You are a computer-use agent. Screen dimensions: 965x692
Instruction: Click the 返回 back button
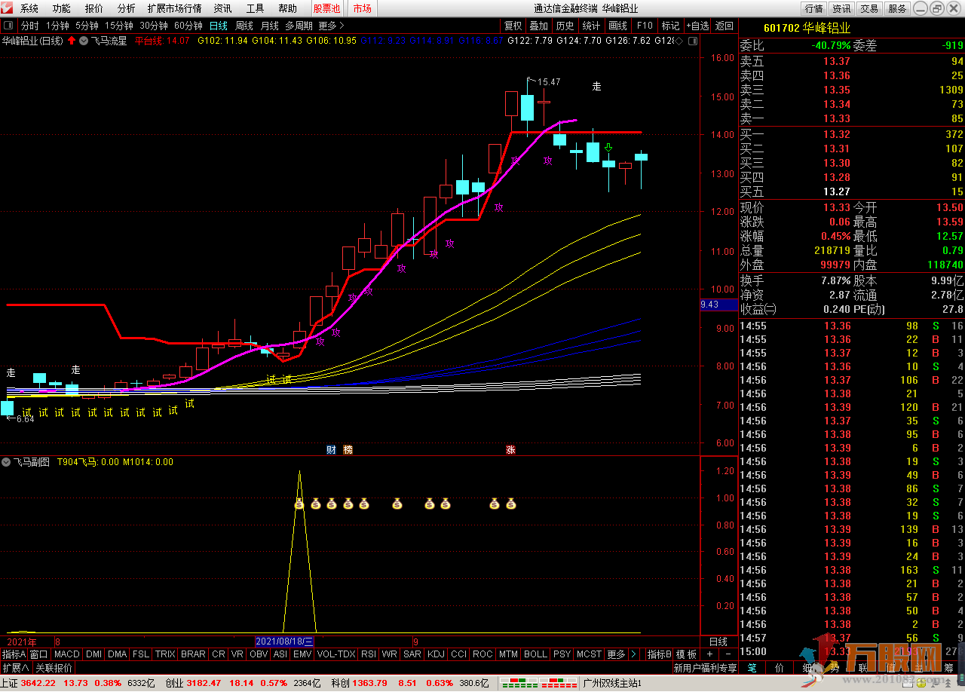coord(724,26)
